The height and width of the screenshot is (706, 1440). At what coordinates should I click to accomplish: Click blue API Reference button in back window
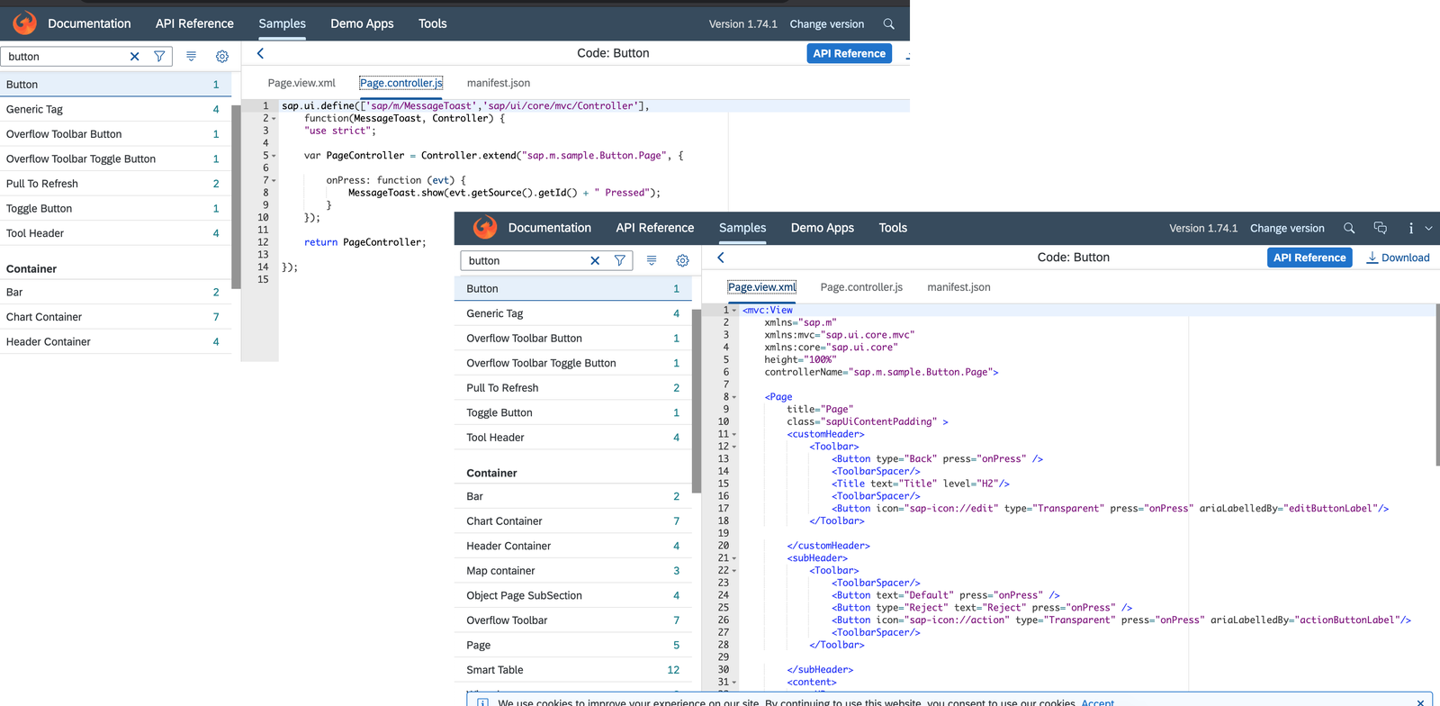pos(850,53)
